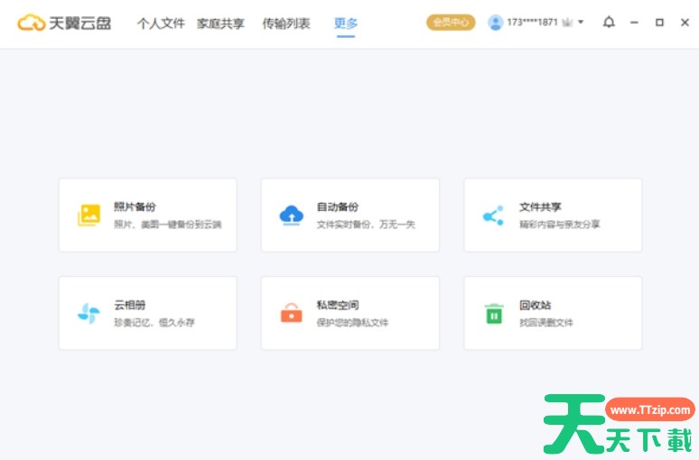Open the 照片备份 title
Image resolution: width=699 pixels, height=460 pixels.
pyautogui.click(x=135, y=207)
